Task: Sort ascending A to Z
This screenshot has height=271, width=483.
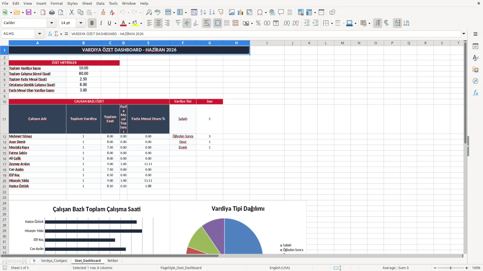Action: click(203, 12)
